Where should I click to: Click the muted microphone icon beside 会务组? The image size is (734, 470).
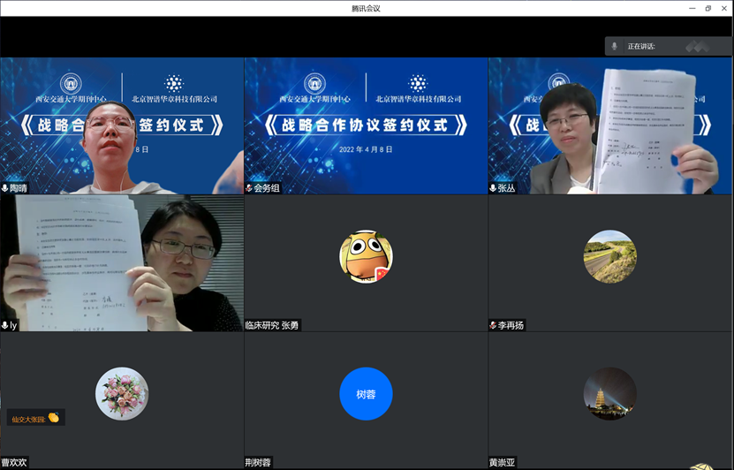(x=249, y=188)
